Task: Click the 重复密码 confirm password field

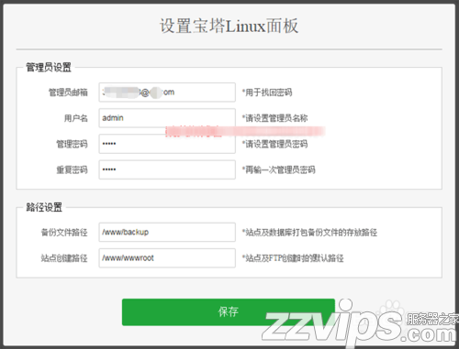Action: (x=167, y=169)
